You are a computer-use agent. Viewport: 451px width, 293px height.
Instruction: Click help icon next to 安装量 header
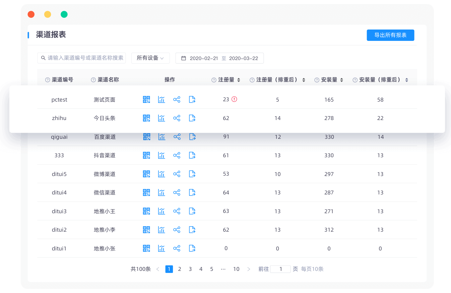pyautogui.click(x=317, y=80)
